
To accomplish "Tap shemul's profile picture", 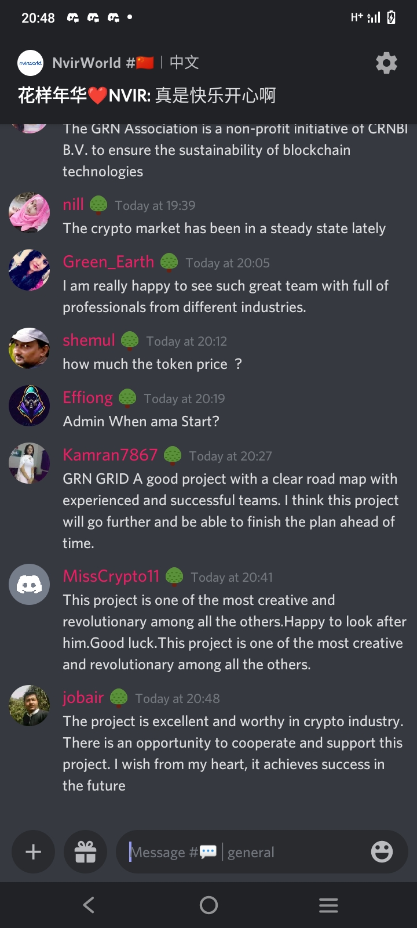I will pyautogui.click(x=29, y=348).
